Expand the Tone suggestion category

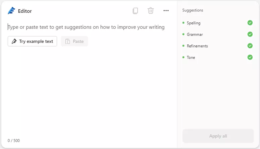[191, 57]
